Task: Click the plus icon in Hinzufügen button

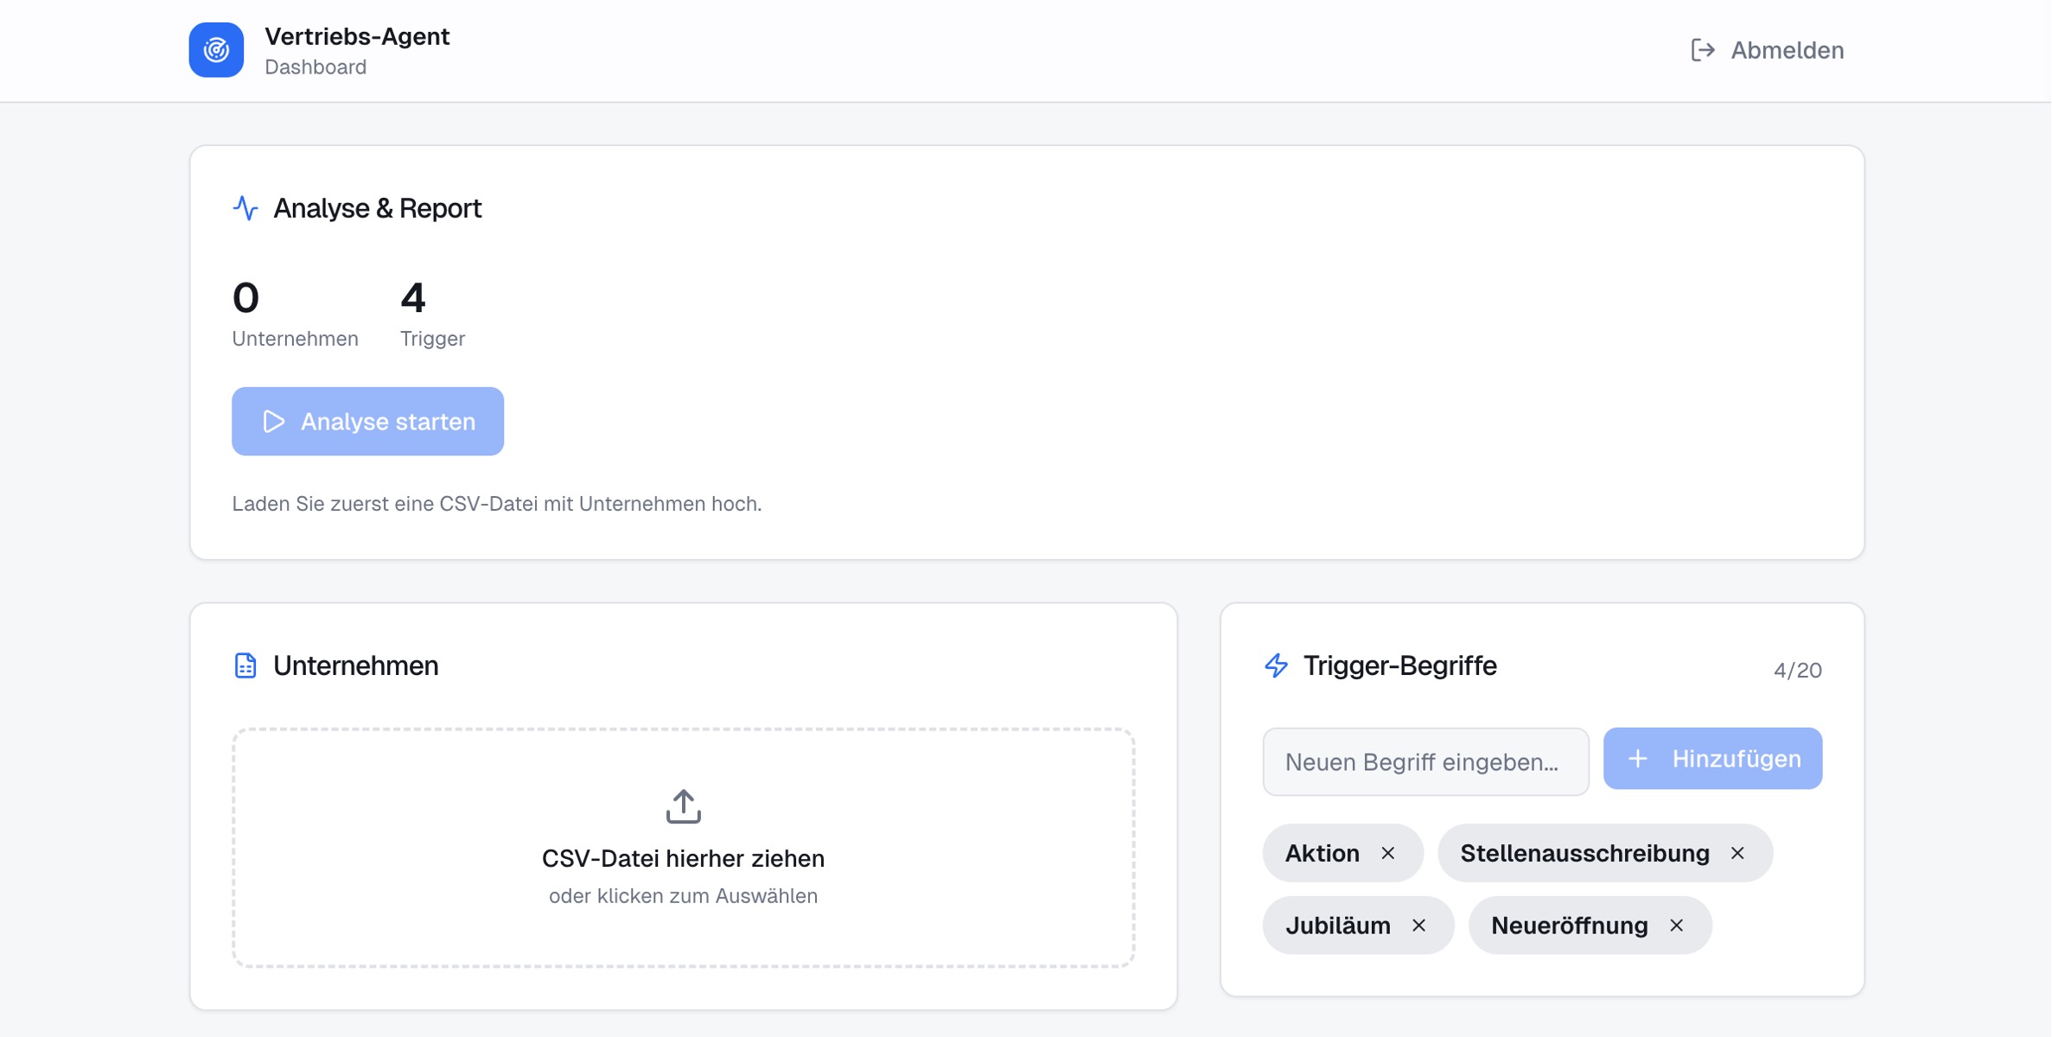Action: pos(1637,759)
